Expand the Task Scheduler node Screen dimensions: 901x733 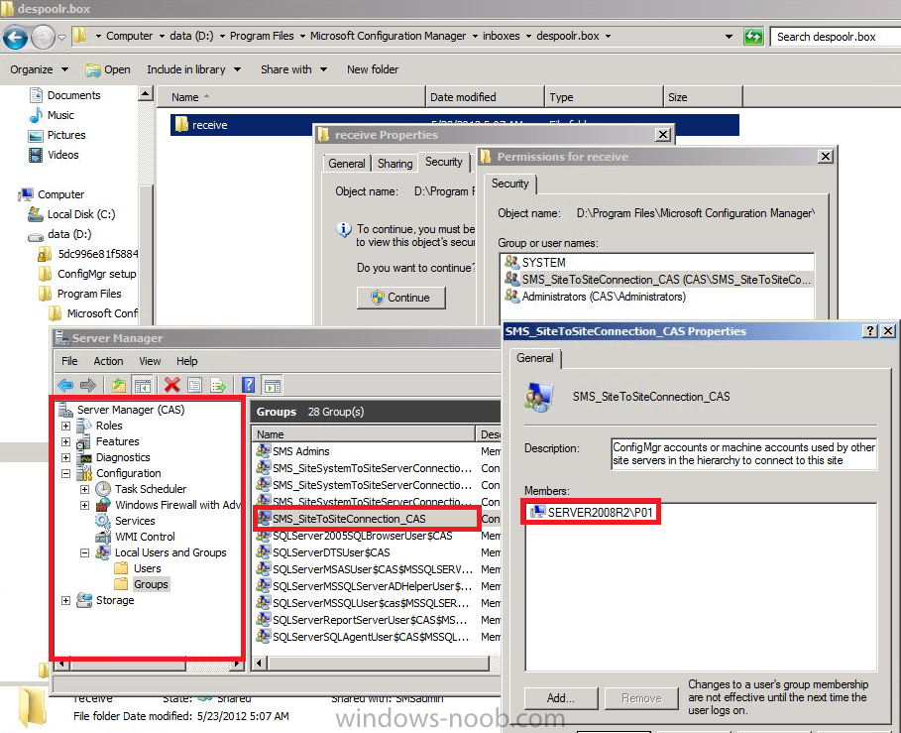(84, 489)
